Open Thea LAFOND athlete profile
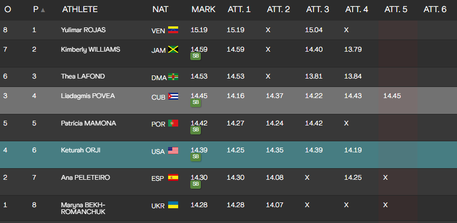 pyautogui.click(x=83, y=76)
